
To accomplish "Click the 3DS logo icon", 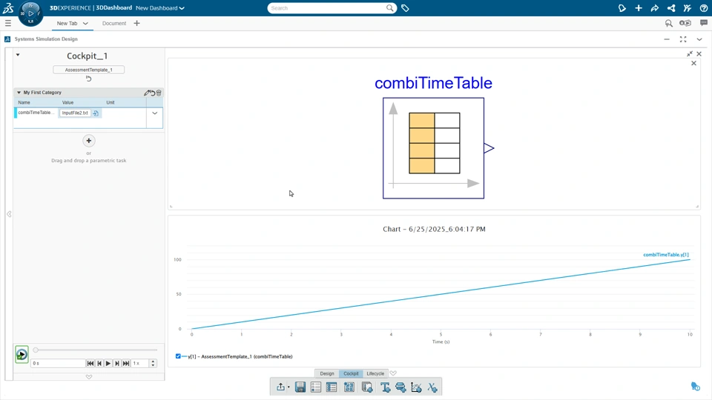I will click(8, 7).
